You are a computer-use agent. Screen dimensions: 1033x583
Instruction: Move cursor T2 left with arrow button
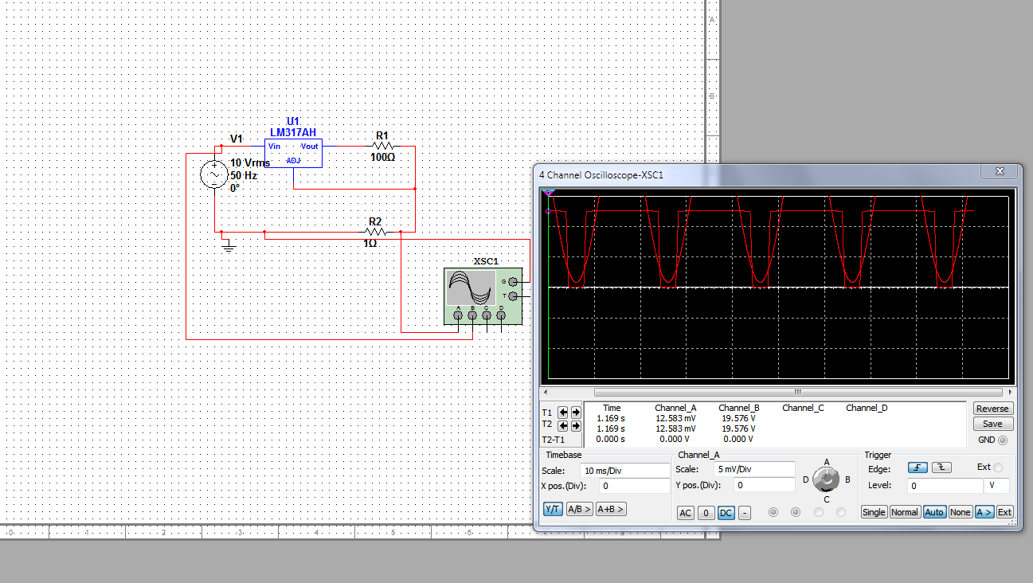pyautogui.click(x=563, y=425)
